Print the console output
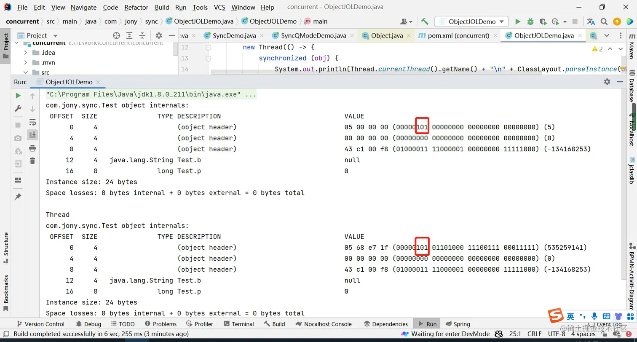The height and width of the screenshot is (342, 637). coord(32,148)
